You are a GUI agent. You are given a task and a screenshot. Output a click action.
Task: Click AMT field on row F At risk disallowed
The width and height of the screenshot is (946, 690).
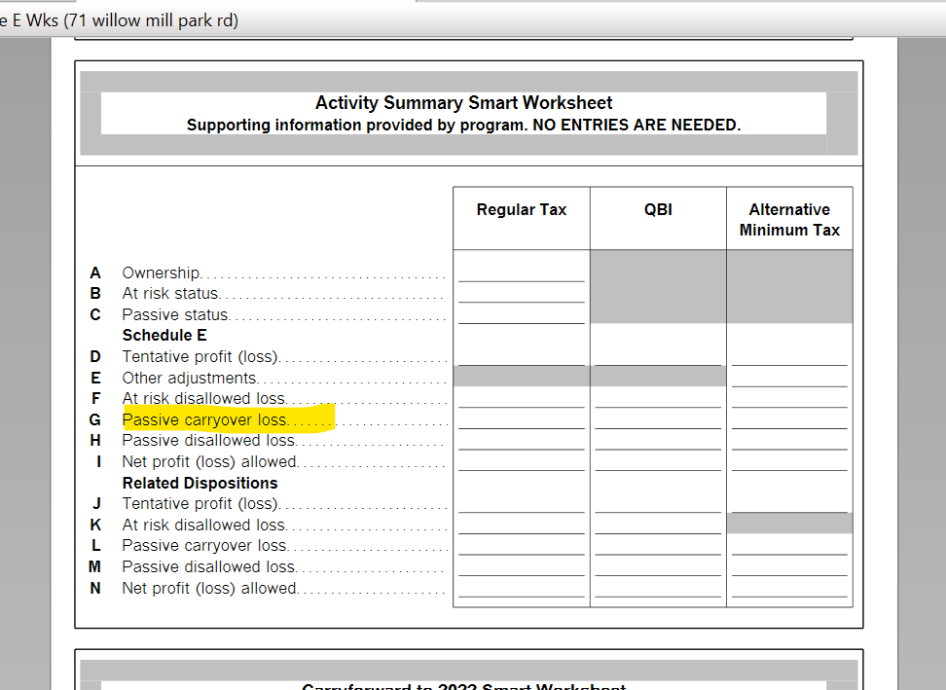[789, 398]
